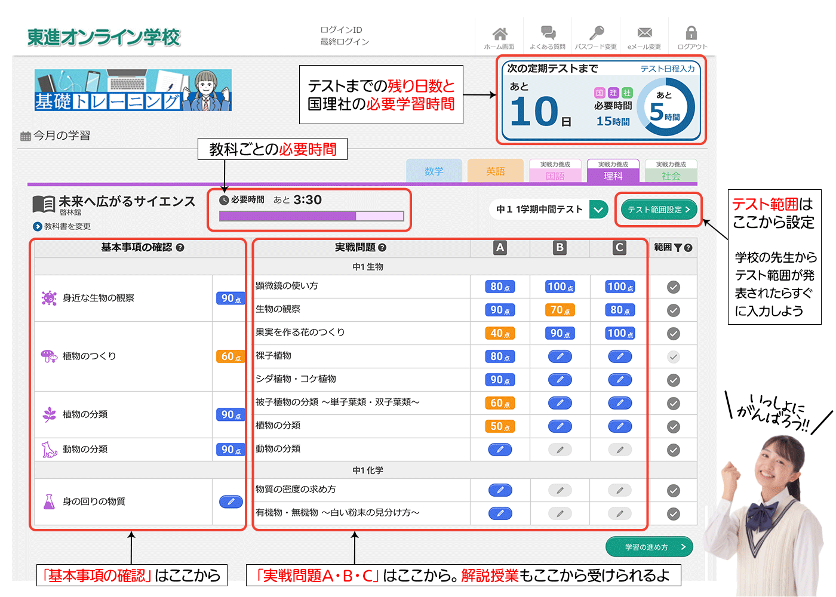Toggle range checkmark for 物質の密度の求め方
The width and height of the screenshot is (836, 597).
click(x=673, y=491)
